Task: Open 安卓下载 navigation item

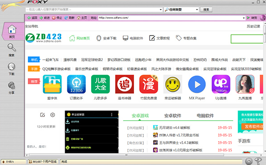Action: [x=106, y=38]
